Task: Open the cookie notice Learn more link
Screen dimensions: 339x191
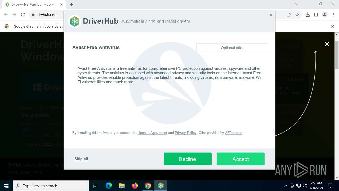Action: coord(32,172)
